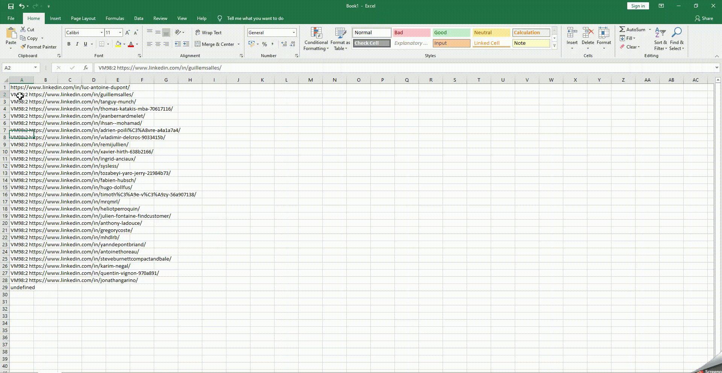Screen dimensions: 722x373
Task: Open Format as Table gallery
Action: coord(340,39)
